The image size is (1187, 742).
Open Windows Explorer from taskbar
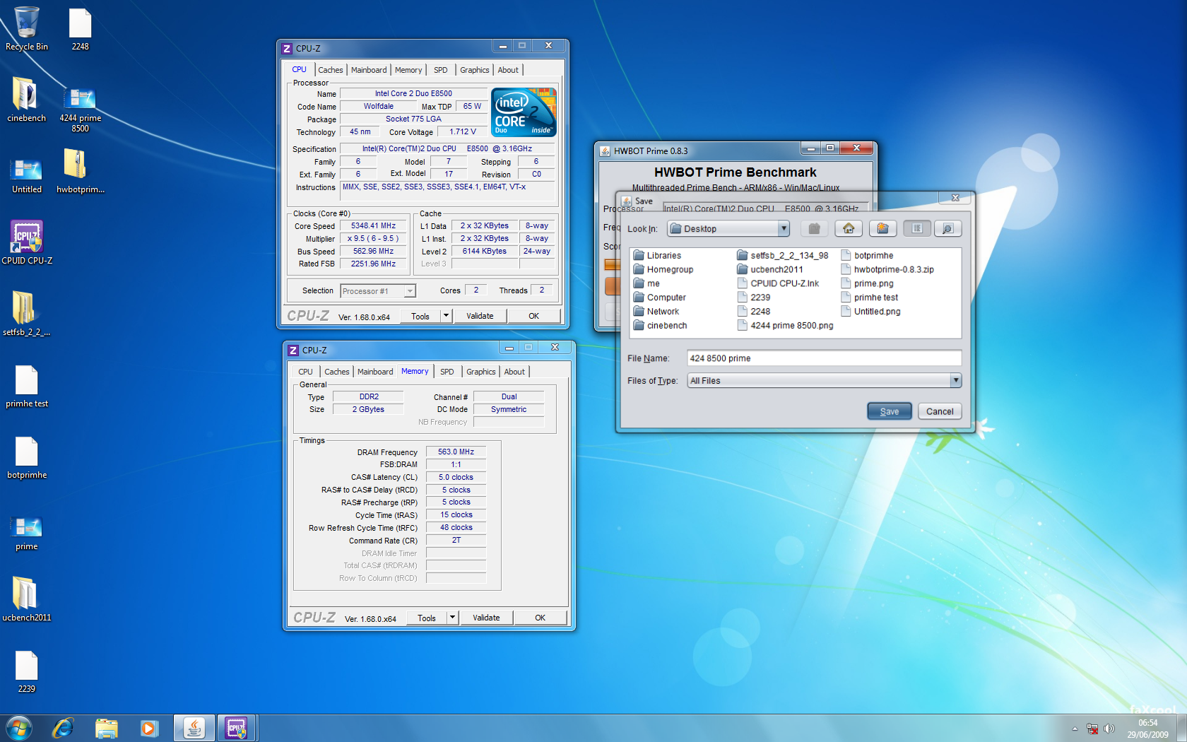click(x=106, y=728)
